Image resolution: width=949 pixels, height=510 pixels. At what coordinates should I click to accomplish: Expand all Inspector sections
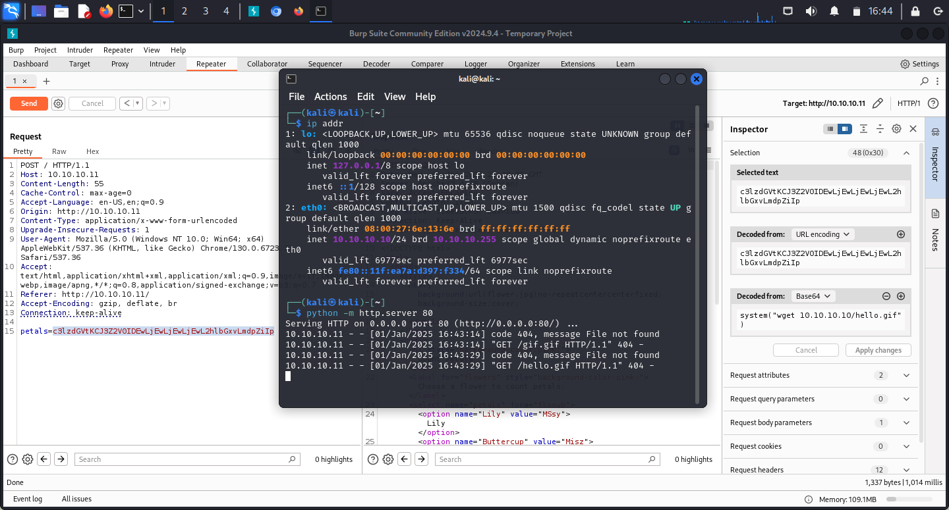coord(863,129)
